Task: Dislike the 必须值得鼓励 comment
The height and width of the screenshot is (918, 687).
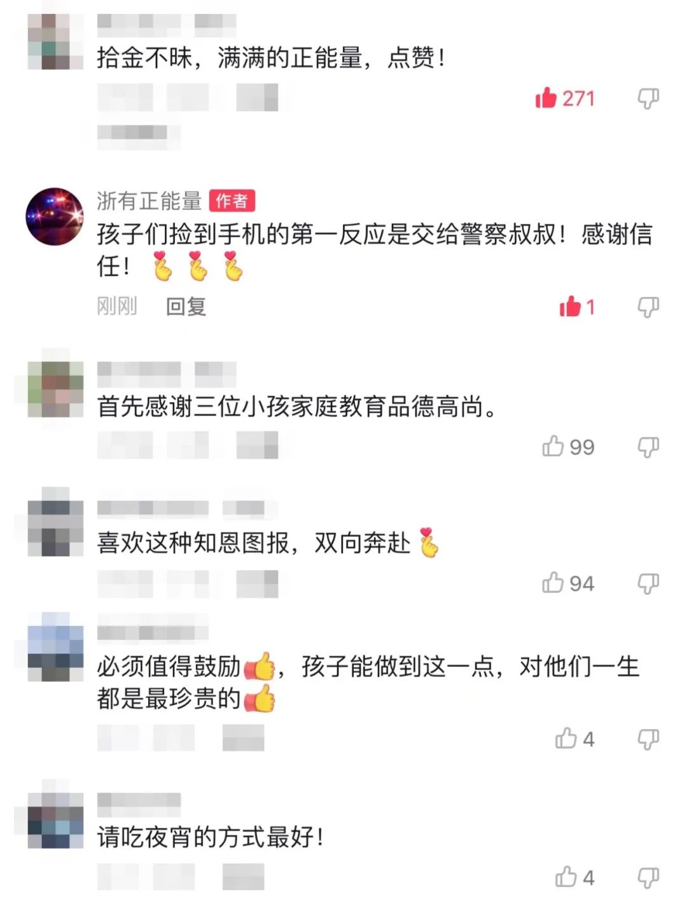Action: click(648, 739)
